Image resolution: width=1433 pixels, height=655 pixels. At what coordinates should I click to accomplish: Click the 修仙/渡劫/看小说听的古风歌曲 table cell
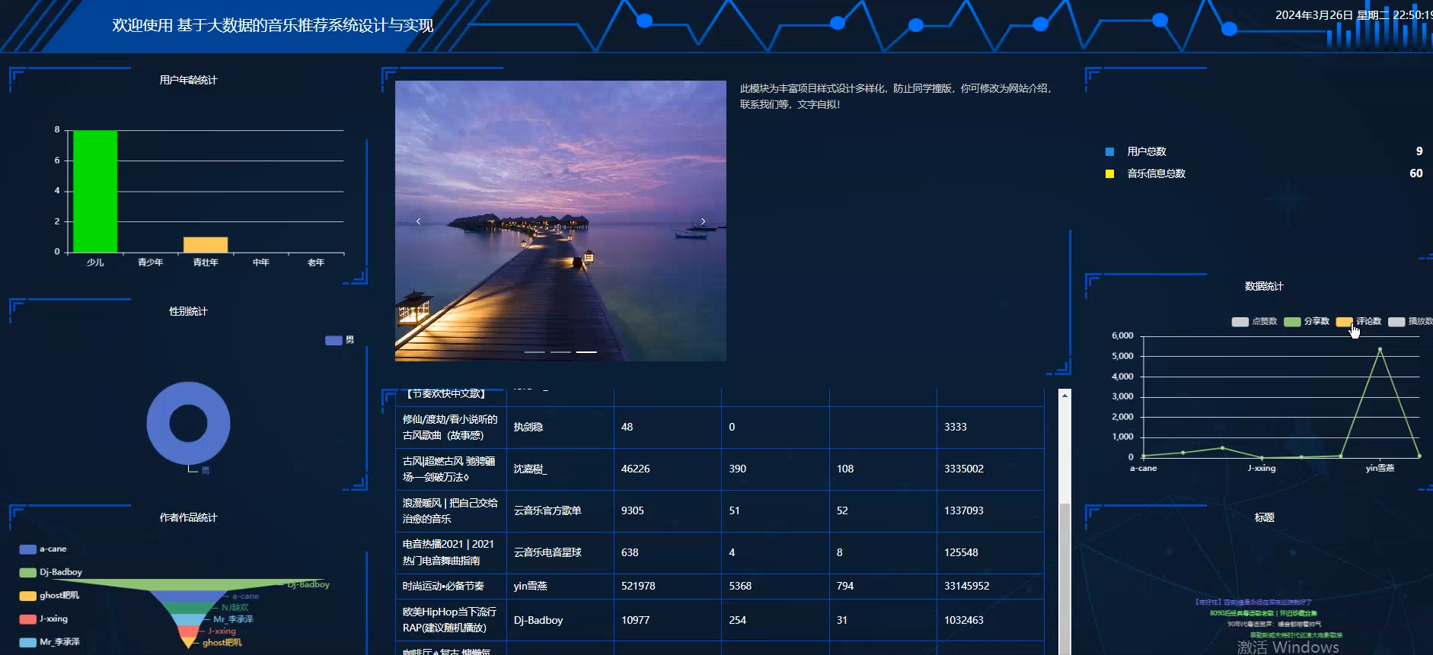[450, 428]
